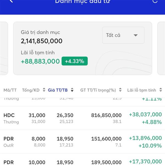Tap the Lãi lỗ tạm tính header label
This screenshot has width=165, height=165.
click(x=142, y=90)
